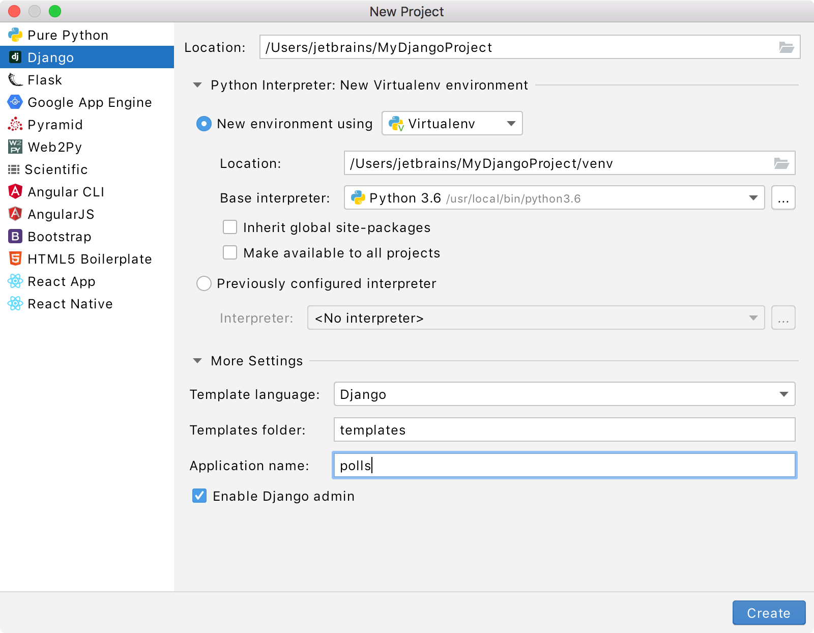Click the Django project type icon
814x633 pixels.
pos(15,57)
